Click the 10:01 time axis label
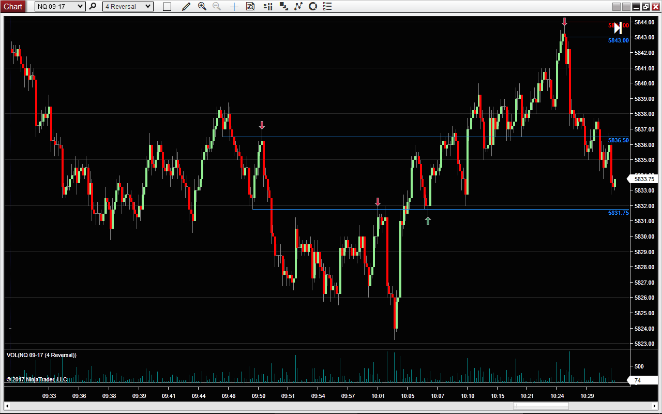 point(378,396)
